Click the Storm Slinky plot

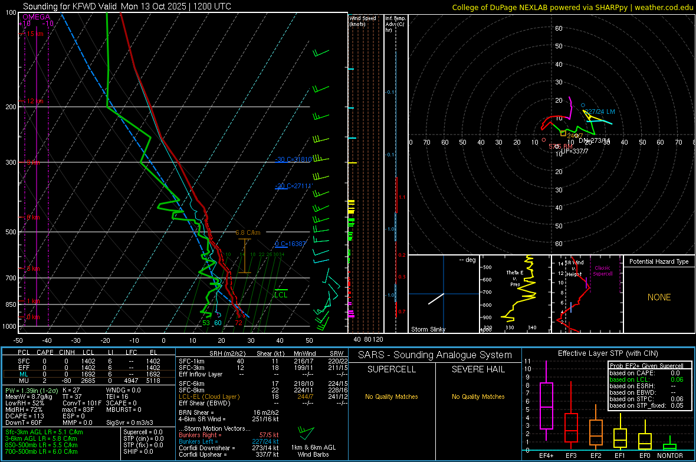[444, 294]
